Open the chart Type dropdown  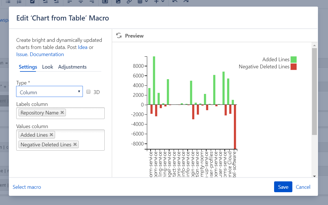pos(49,92)
